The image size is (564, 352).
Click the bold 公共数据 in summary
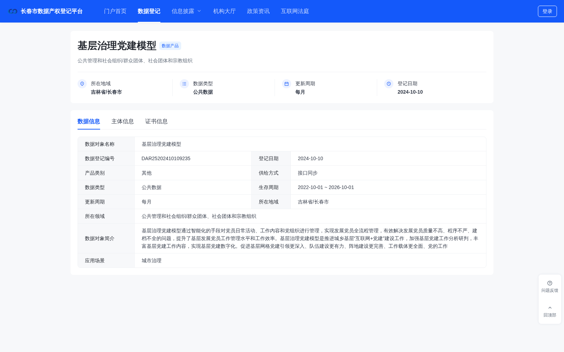[203, 92]
